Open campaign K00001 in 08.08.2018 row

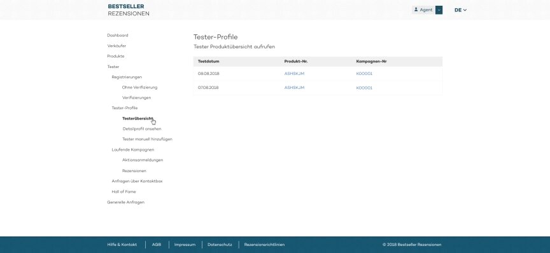click(364, 74)
